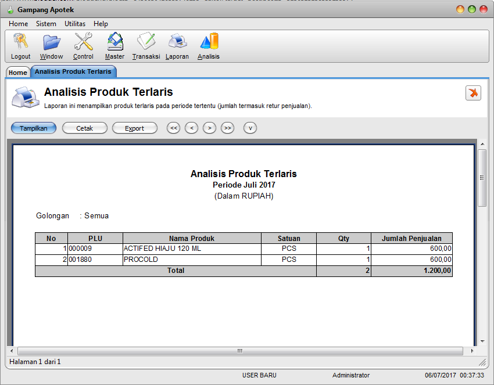Click the Golongan label
The width and height of the screenshot is (494, 385).
click(52, 215)
